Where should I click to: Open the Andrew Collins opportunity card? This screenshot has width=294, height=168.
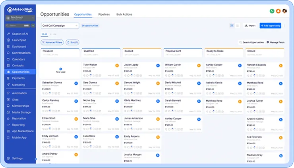coord(265,124)
